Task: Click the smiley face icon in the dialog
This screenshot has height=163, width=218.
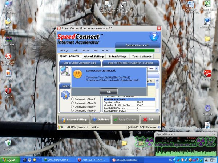Action: click(78, 74)
